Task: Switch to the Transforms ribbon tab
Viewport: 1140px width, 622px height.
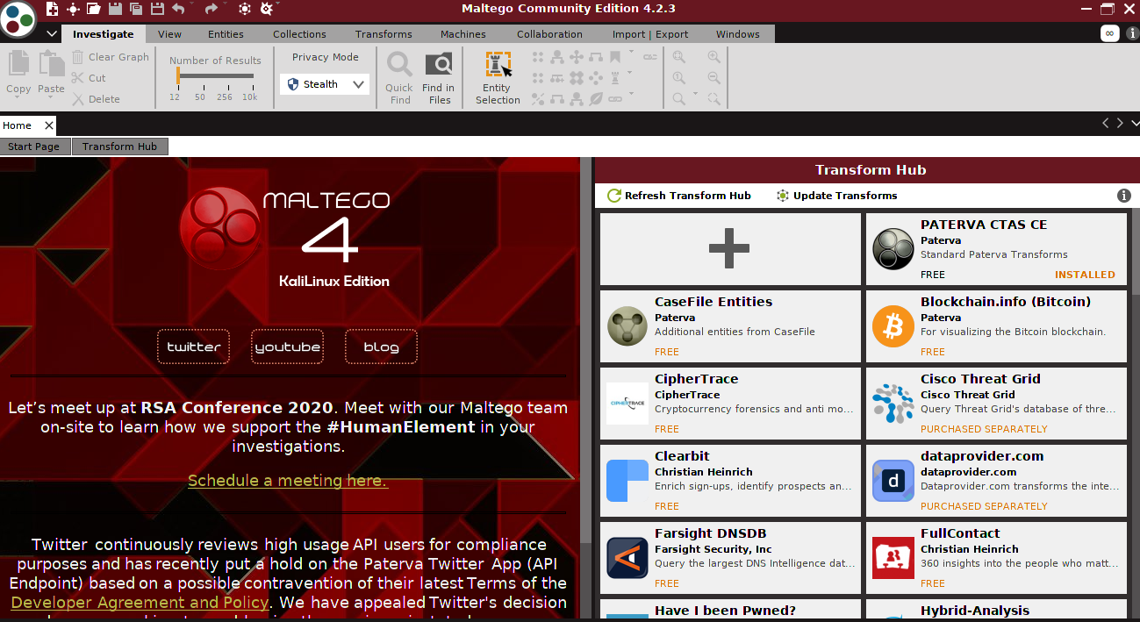Action: click(384, 34)
